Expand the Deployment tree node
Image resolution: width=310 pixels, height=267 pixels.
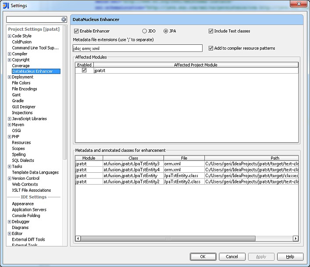click(x=9, y=77)
